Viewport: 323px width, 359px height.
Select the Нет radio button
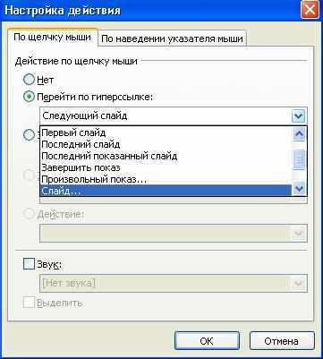[29, 80]
